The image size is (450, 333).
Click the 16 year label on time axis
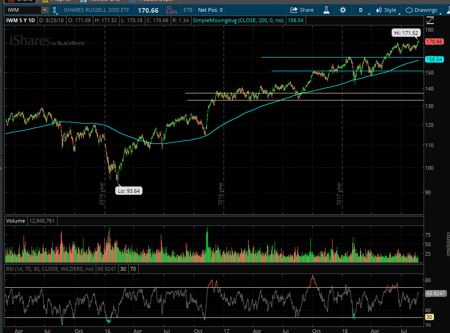click(108, 331)
